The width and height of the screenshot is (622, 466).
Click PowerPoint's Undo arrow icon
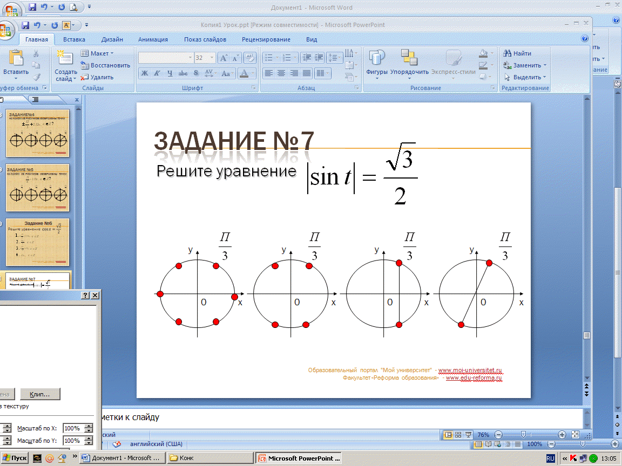pos(37,25)
